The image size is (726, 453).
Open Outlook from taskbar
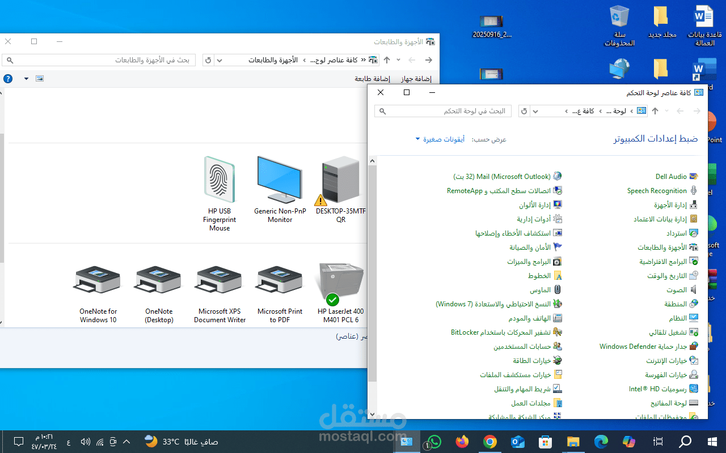[518, 442]
